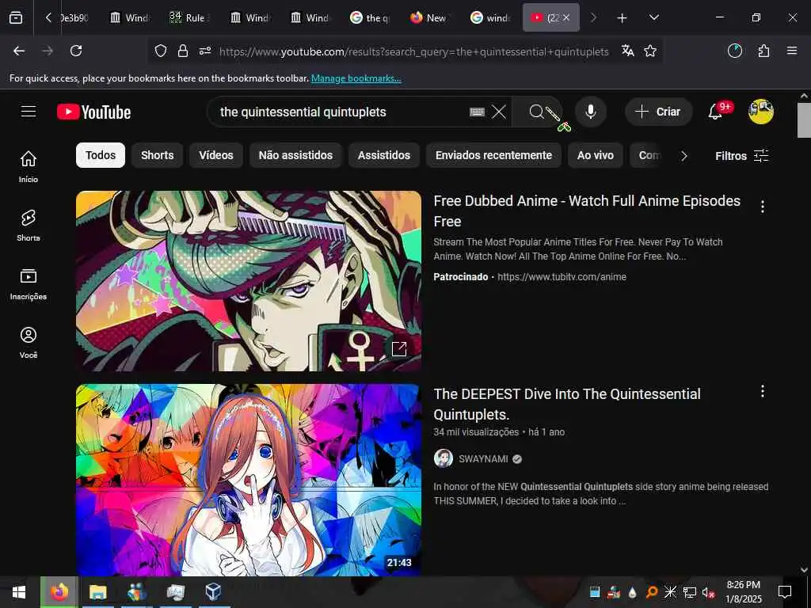Open the Início sidebar item
This screenshot has width=811, height=608.
point(29,166)
